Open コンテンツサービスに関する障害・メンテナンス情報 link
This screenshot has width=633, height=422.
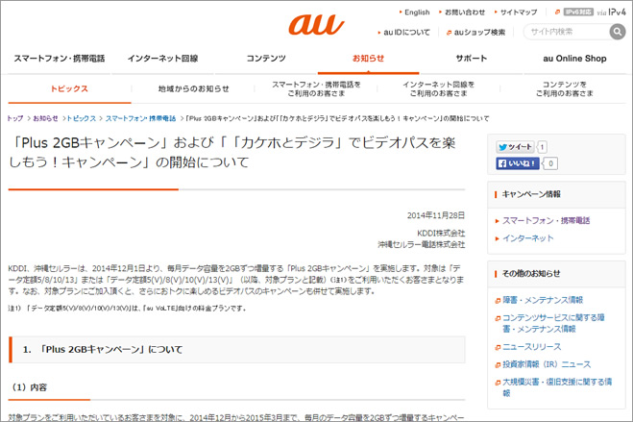[553, 323]
